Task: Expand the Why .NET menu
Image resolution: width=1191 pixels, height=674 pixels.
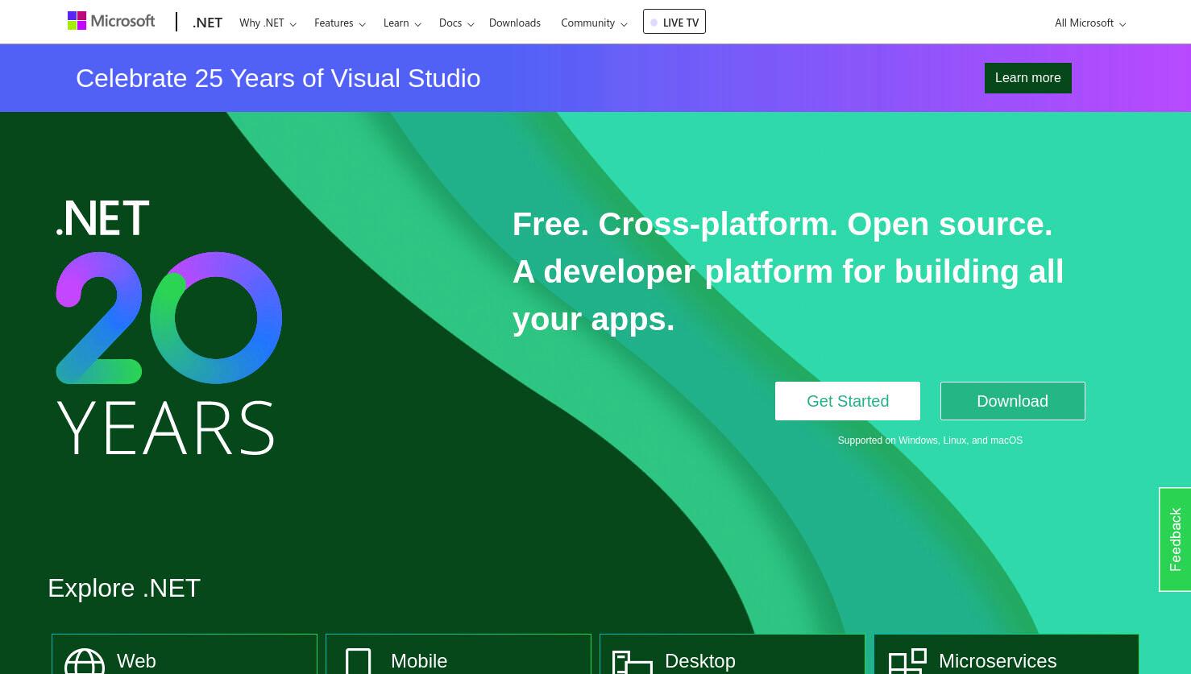Action: 268,23
